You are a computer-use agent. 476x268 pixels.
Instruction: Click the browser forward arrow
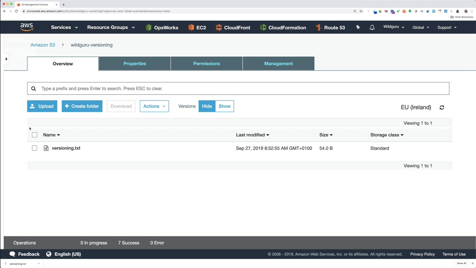pyautogui.click(x=10, y=11)
